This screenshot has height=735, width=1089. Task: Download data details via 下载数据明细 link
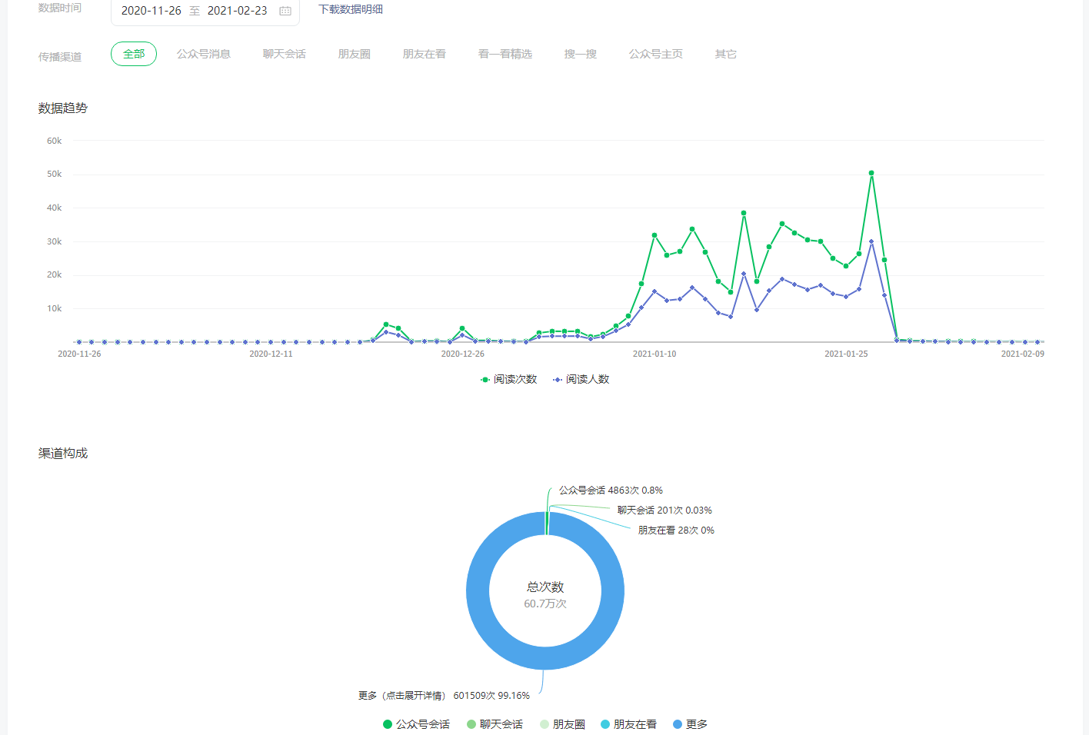click(x=351, y=9)
